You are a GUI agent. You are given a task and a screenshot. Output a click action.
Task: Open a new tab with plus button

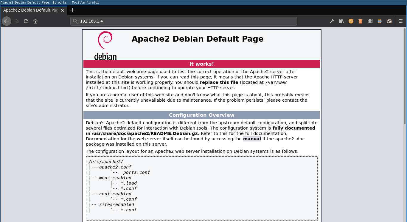(72, 10)
